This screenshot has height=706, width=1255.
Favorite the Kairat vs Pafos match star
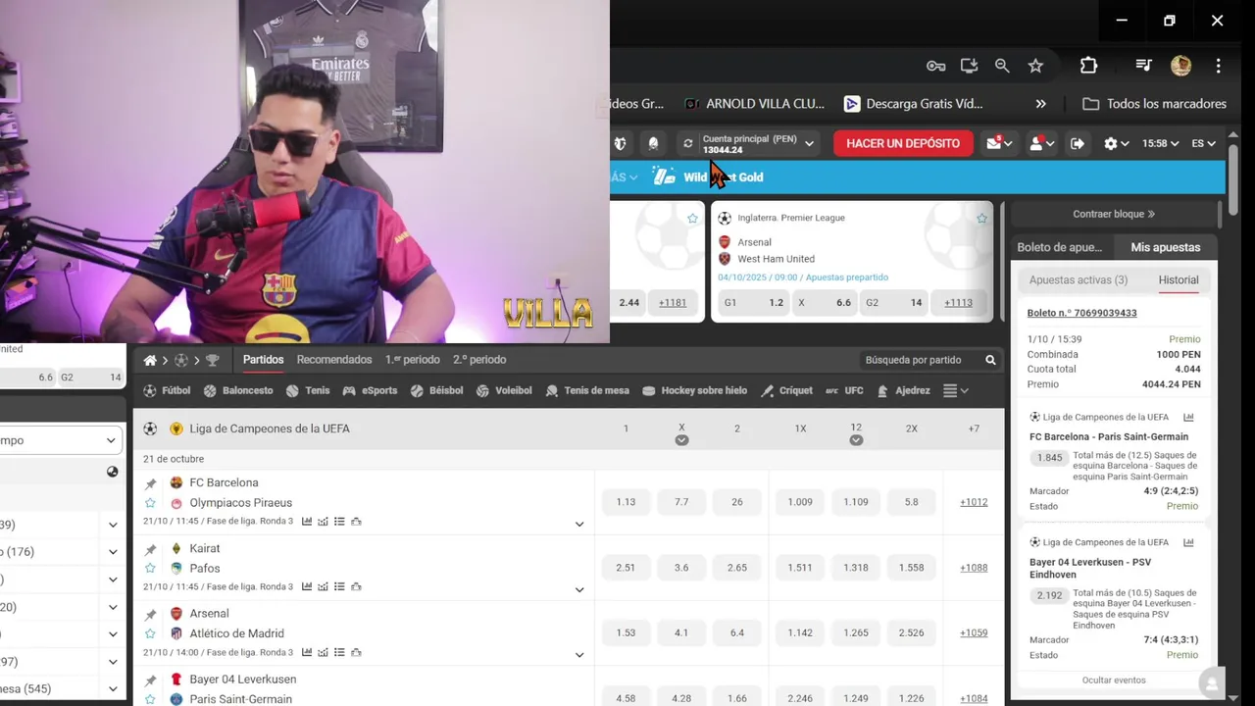[150, 569]
